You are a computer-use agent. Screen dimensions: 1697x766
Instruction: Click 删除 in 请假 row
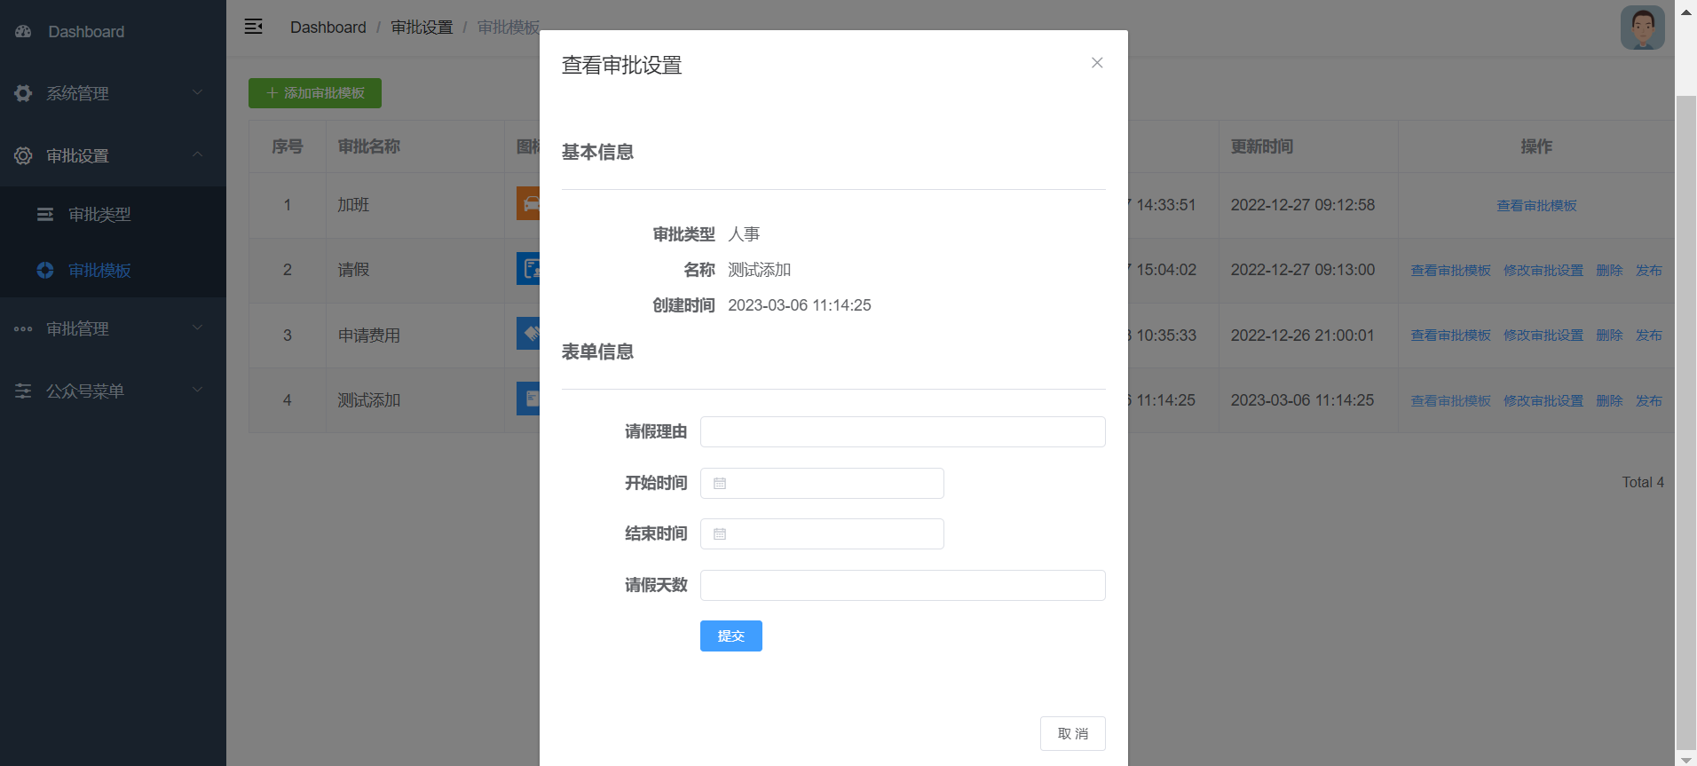point(1609,270)
